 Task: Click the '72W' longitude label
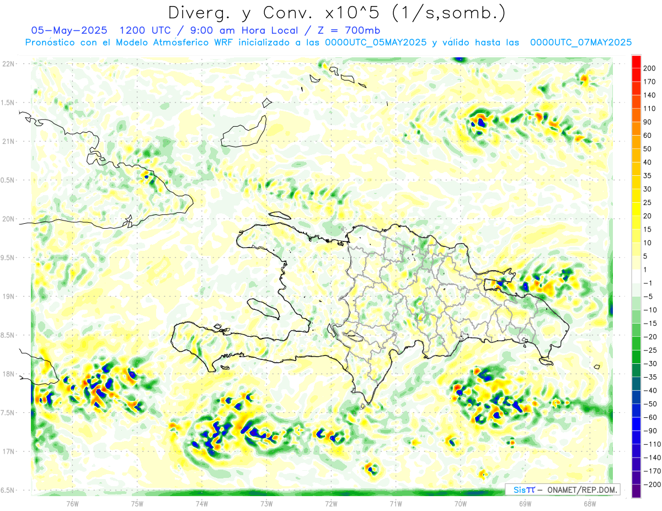click(x=331, y=503)
